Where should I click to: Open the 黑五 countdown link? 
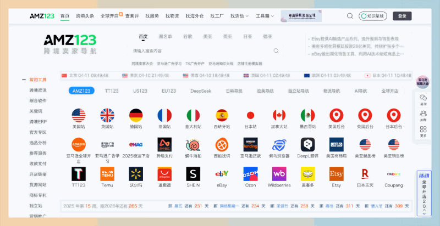(x=178, y=206)
